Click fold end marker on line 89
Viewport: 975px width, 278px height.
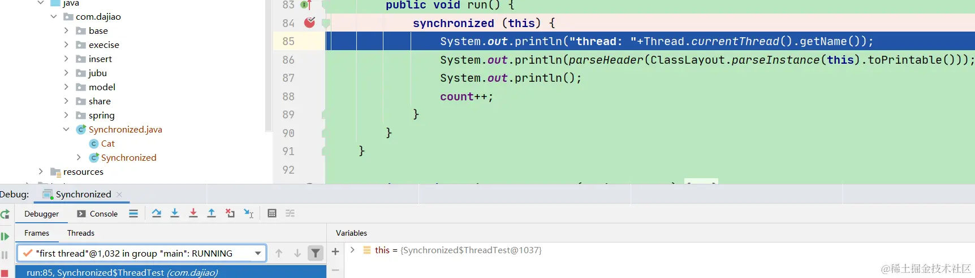(324, 114)
